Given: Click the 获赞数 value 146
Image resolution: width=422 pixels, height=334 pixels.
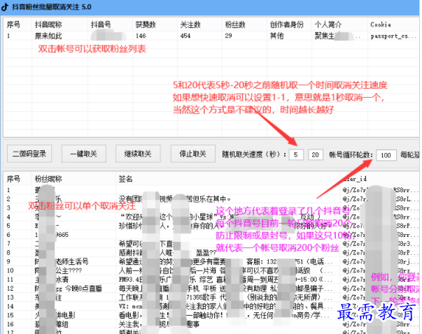Looking at the screenshot, I should (x=141, y=36).
